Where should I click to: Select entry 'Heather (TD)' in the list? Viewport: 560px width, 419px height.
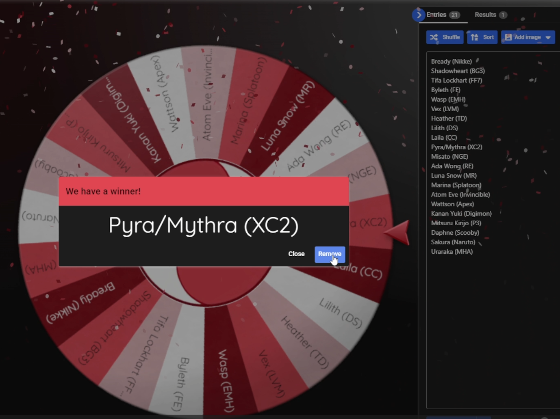pyautogui.click(x=449, y=119)
